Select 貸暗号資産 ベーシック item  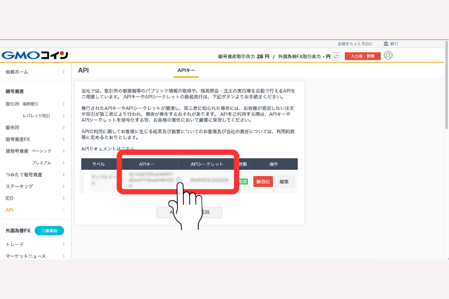pos(29,151)
